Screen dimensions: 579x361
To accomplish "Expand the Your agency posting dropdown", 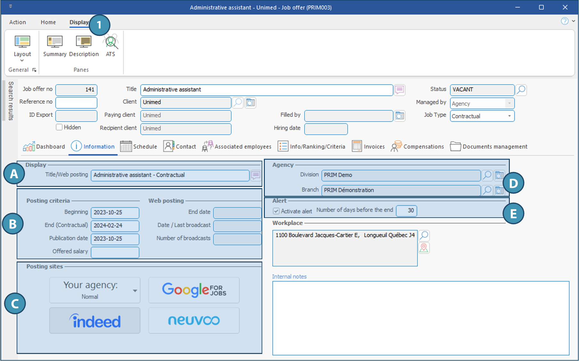I will 135,291.
